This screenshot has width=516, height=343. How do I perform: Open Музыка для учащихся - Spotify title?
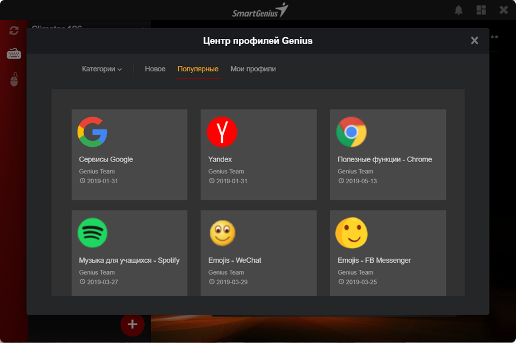(x=129, y=260)
